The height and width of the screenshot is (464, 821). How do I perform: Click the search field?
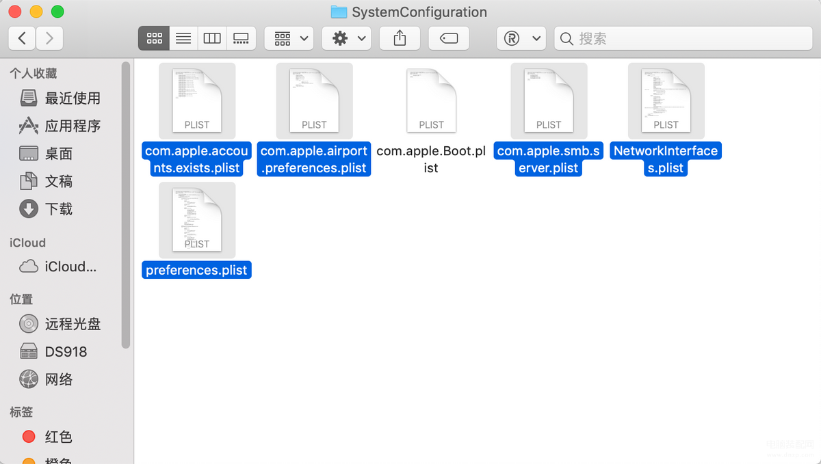683,38
